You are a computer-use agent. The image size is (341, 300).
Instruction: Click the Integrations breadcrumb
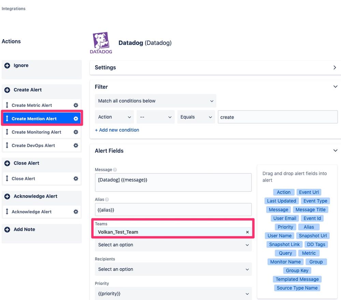(14, 9)
